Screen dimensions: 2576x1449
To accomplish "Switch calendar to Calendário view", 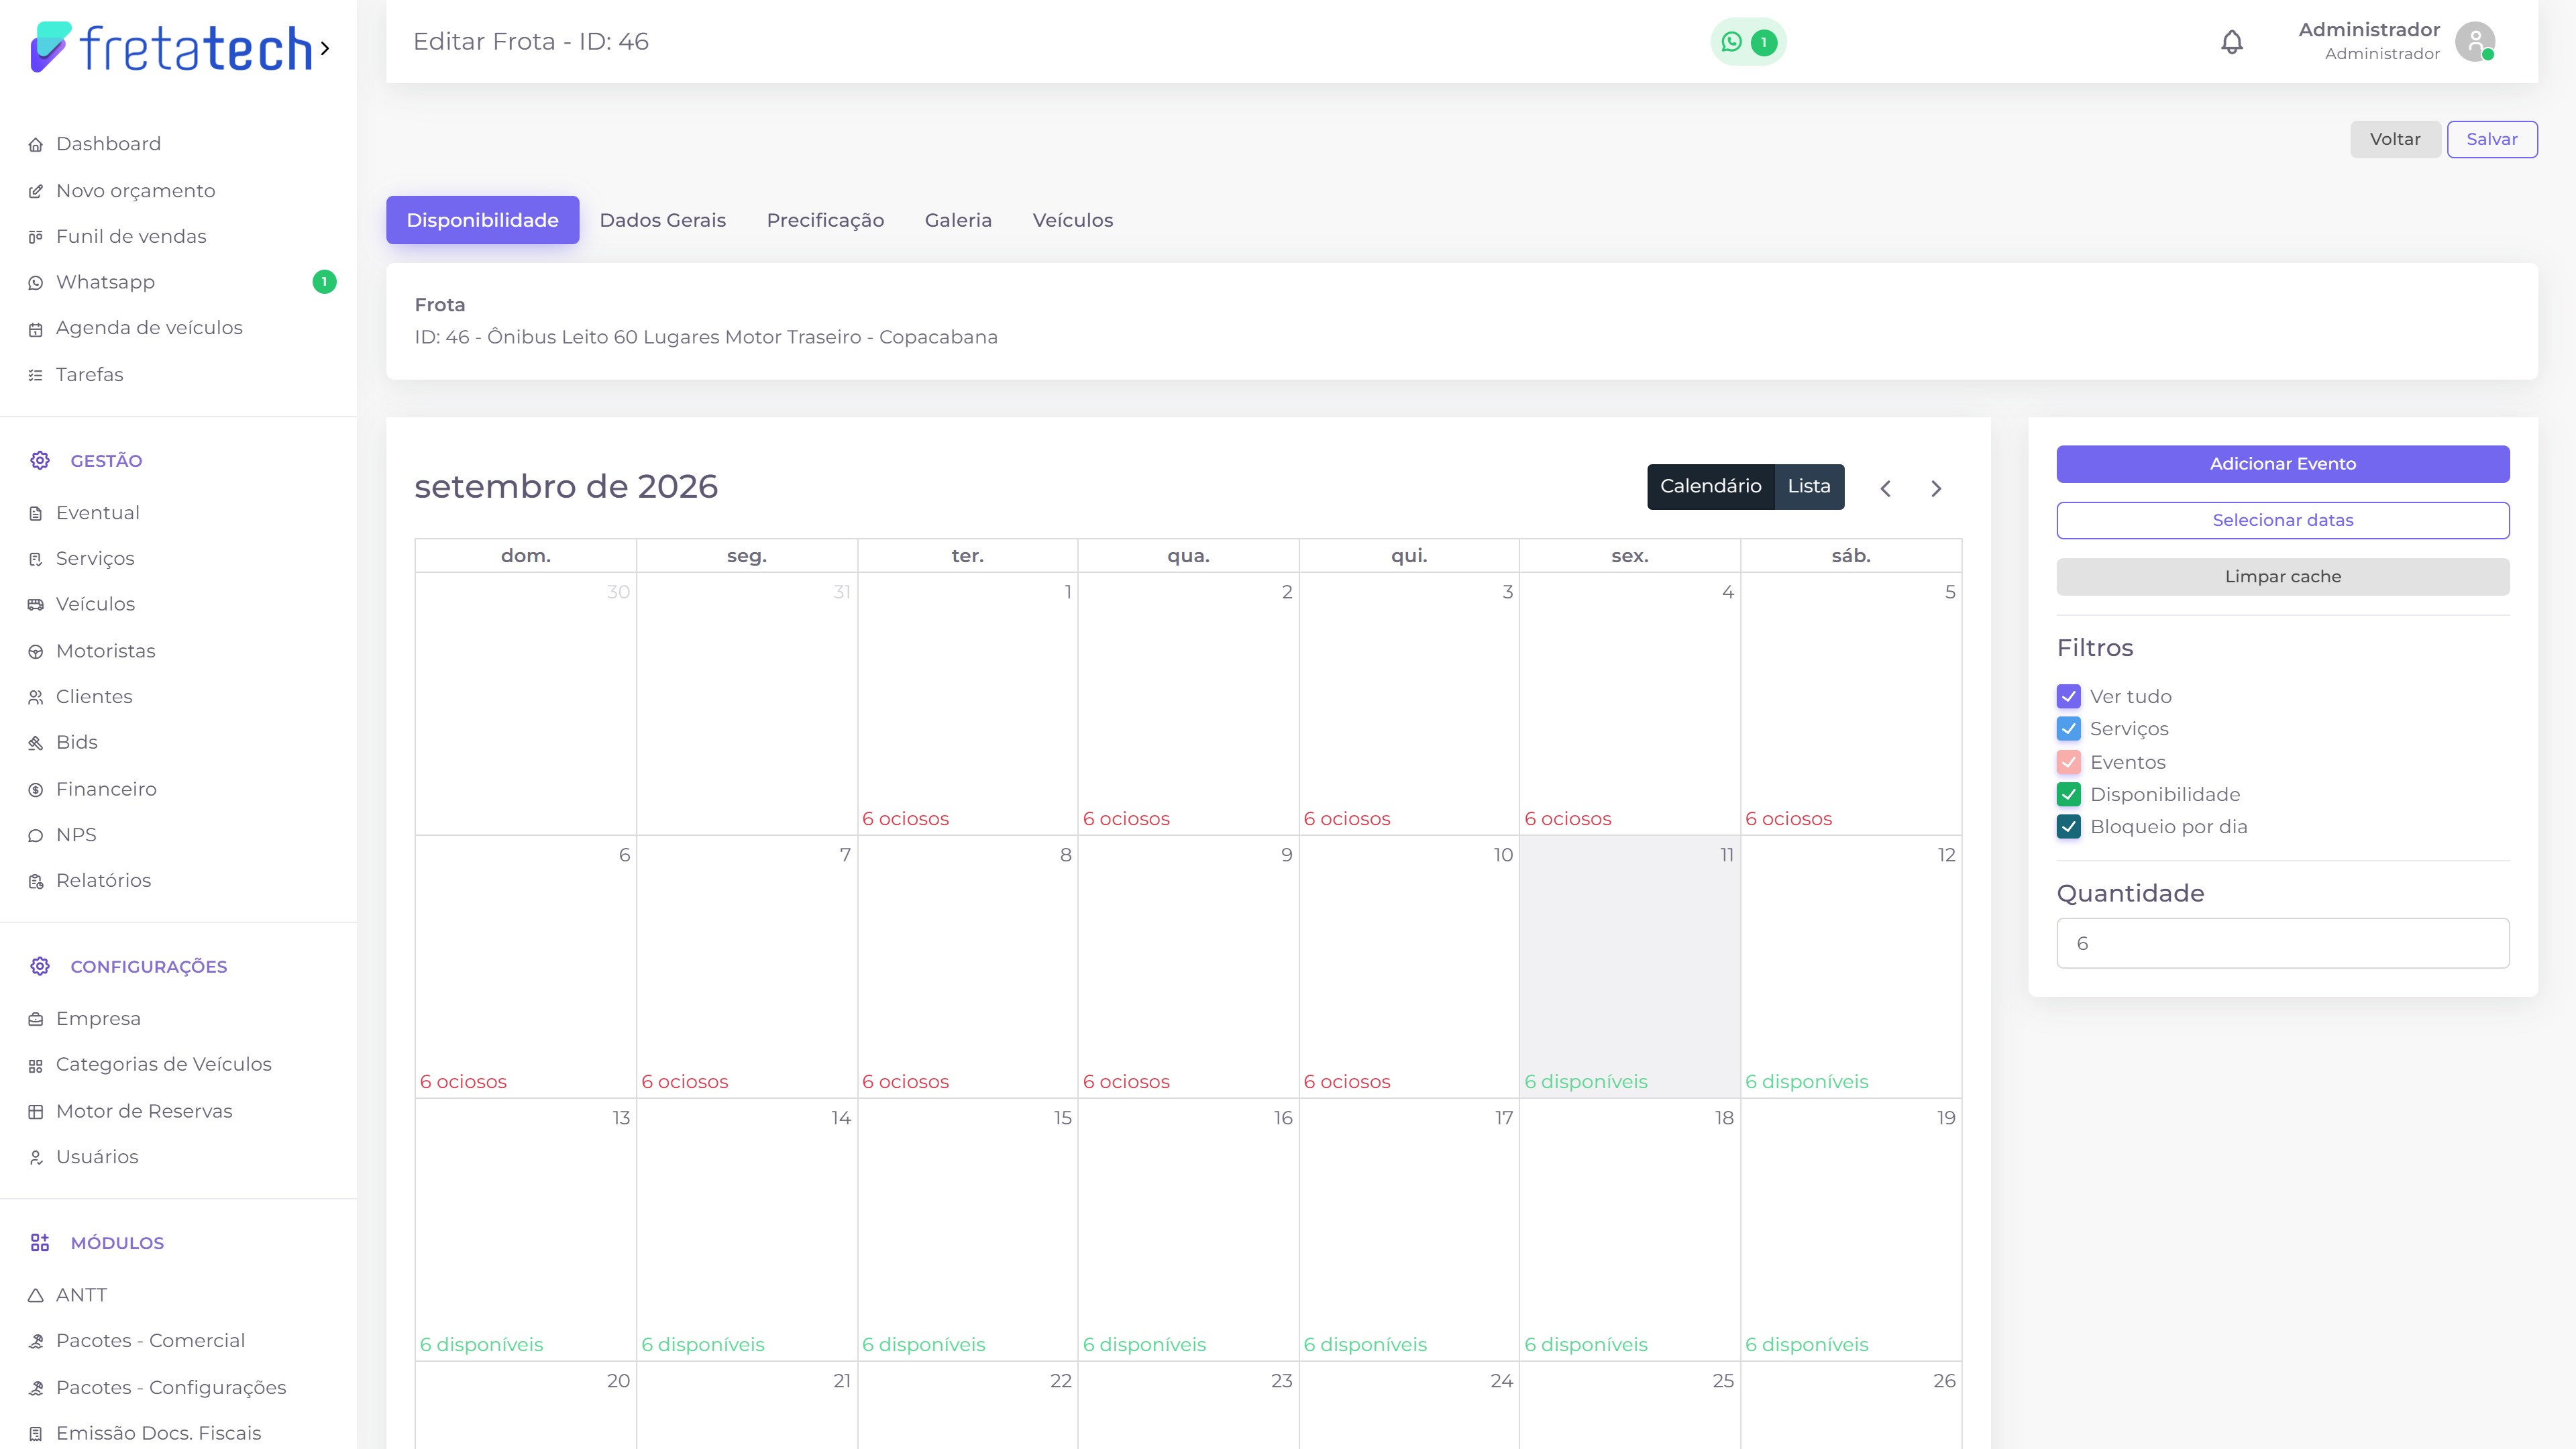I will (x=1710, y=487).
